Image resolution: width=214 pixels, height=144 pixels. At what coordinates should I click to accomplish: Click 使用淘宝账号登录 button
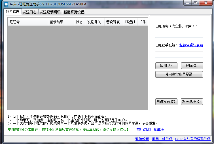(179, 74)
